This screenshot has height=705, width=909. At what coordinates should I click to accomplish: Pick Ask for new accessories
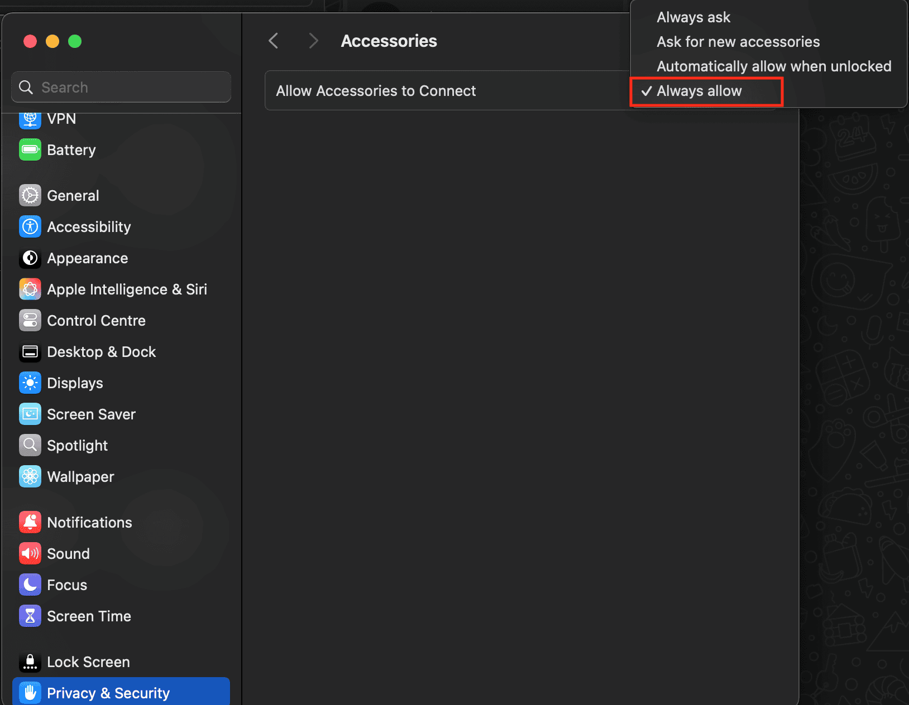pos(738,42)
